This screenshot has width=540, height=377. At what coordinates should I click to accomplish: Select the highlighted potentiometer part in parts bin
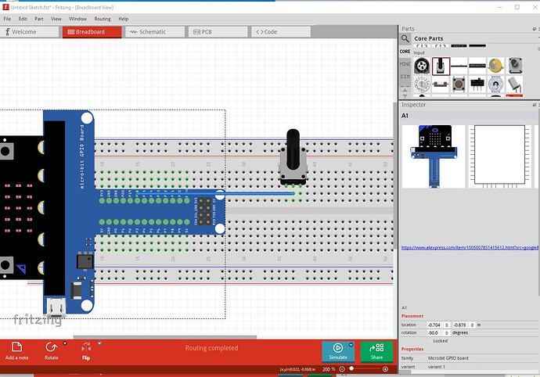[x=441, y=66]
